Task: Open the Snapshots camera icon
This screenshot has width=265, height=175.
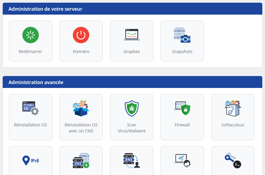Action: pyautogui.click(x=182, y=35)
